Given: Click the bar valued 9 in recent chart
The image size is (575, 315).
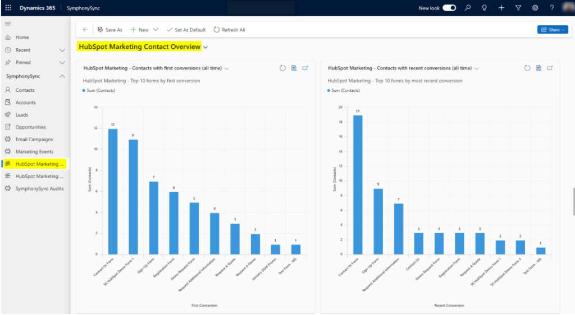Looking at the screenshot, I should click(378, 221).
